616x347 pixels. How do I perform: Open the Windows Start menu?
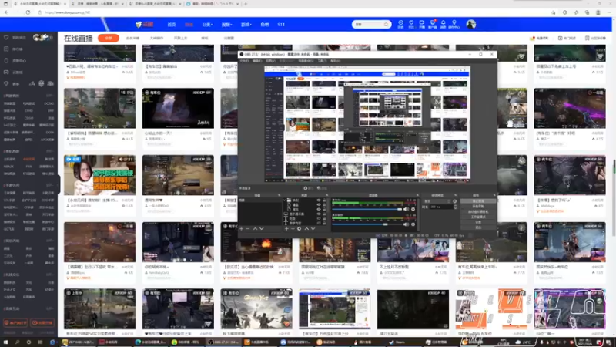pyautogui.click(x=5, y=342)
